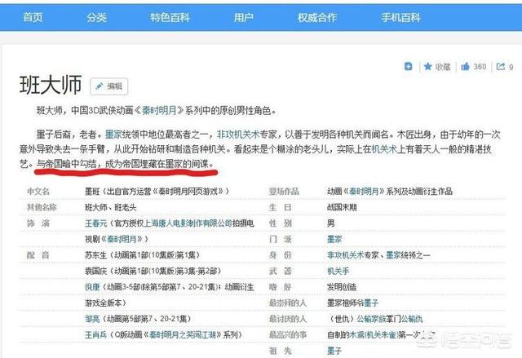Viewport: 522px width, 358px height.
Task: Click the thumbs-up like icon
Action: (x=465, y=67)
